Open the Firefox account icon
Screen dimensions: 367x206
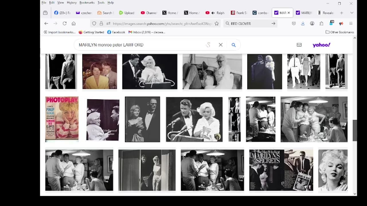[x=312, y=23]
